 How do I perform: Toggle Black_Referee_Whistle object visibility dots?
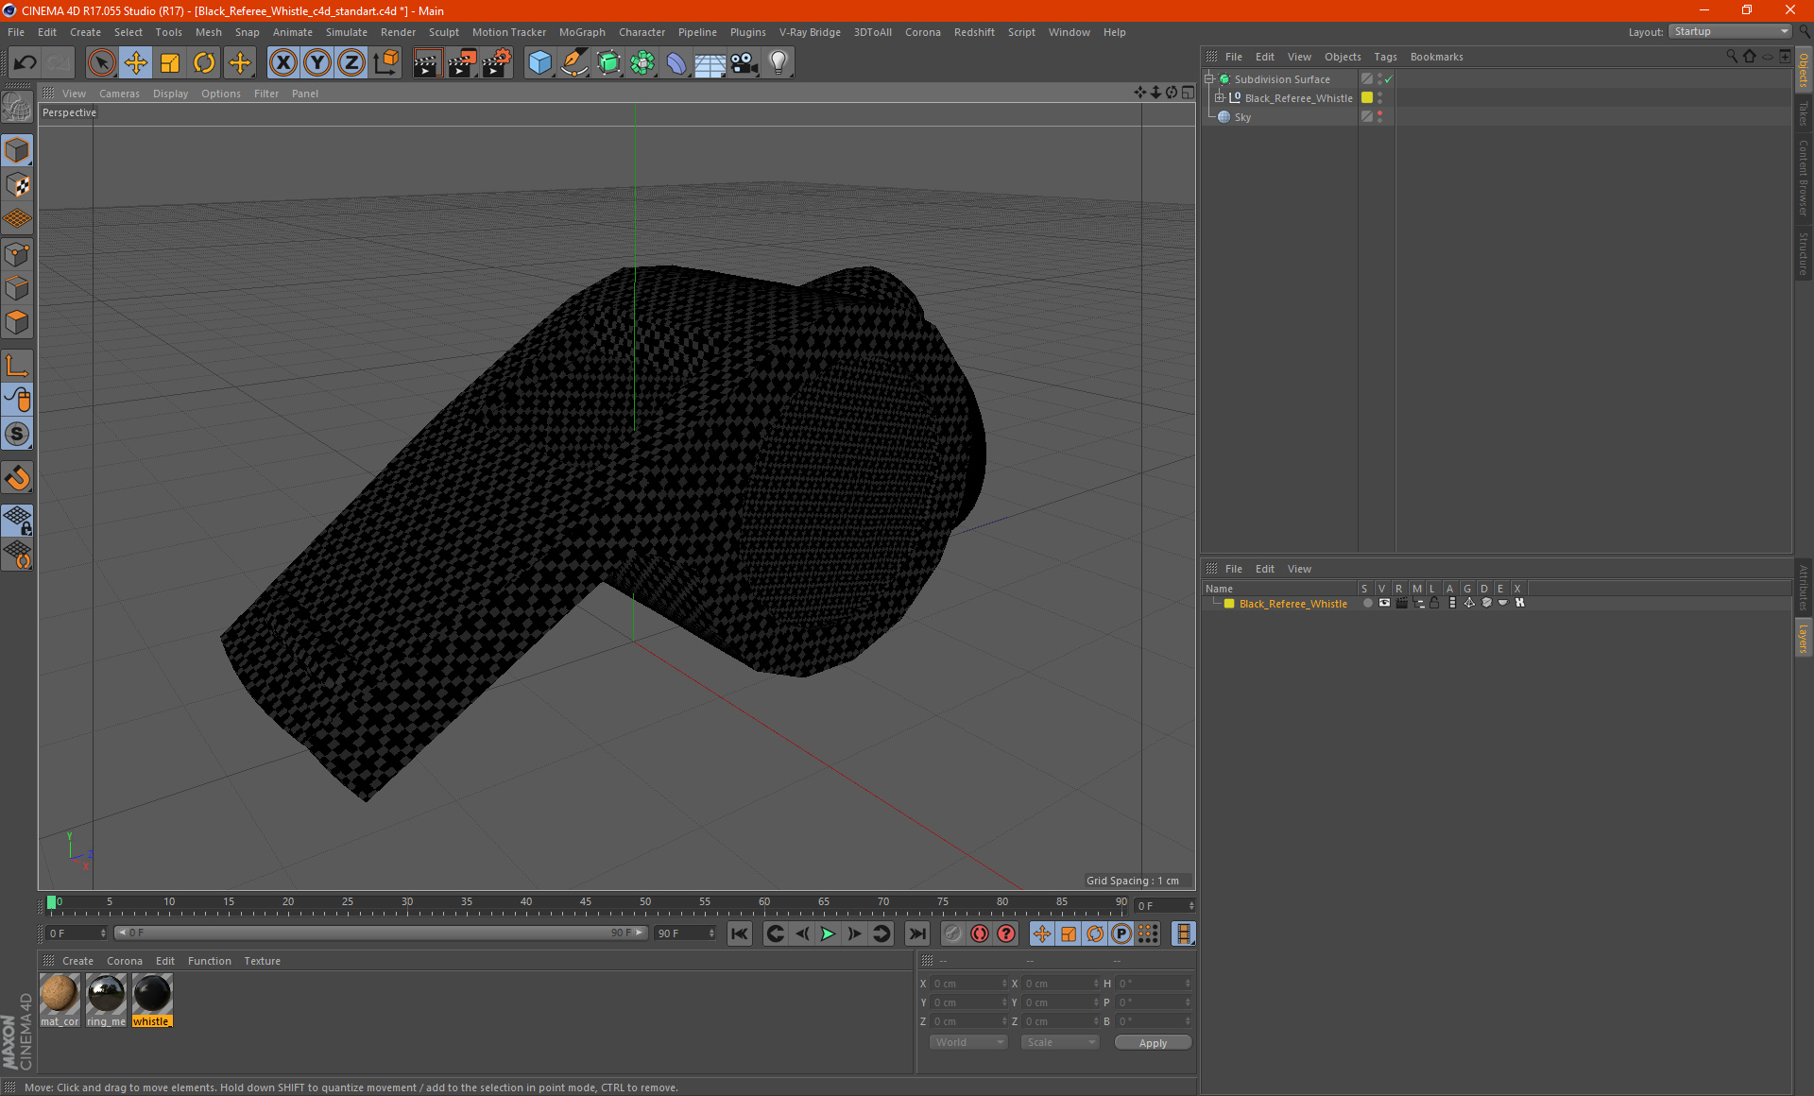click(x=1380, y=97)
